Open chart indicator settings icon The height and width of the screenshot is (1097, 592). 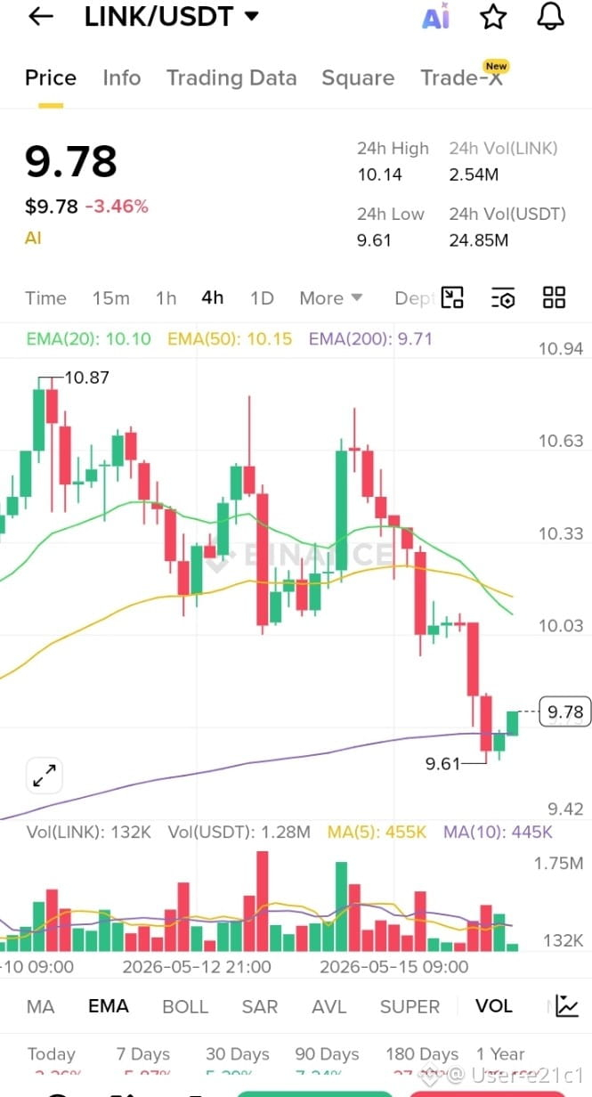pyautogui.click(x=503, y=298)
